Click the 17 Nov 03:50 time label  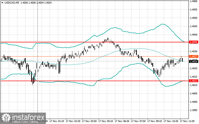[89, 121]
